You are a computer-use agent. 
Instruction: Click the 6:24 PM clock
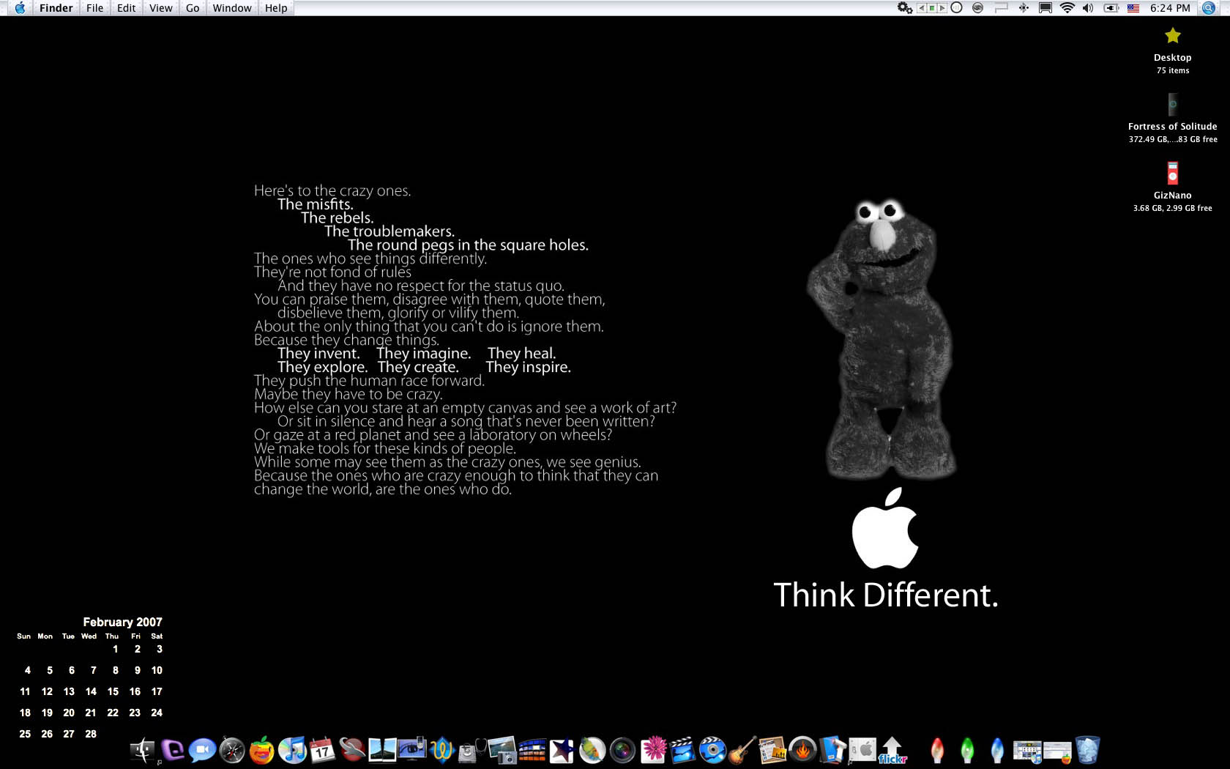(1170, 8)
